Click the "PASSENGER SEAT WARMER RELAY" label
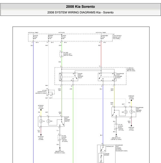This screenshot has height=163, width=161. click(120, 75)
